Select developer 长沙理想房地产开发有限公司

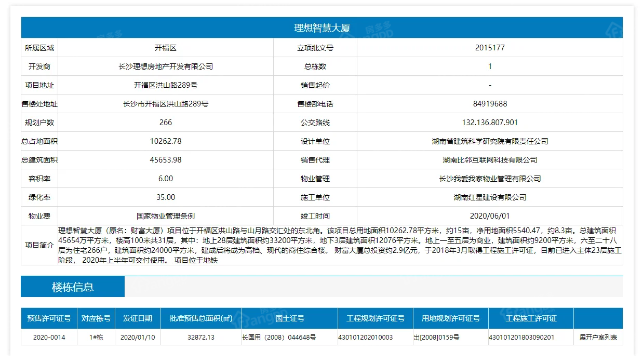(x=166, y=66)
